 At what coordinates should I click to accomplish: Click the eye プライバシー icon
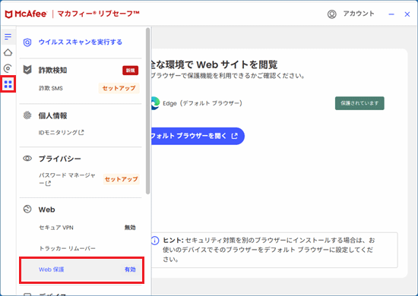27,159
